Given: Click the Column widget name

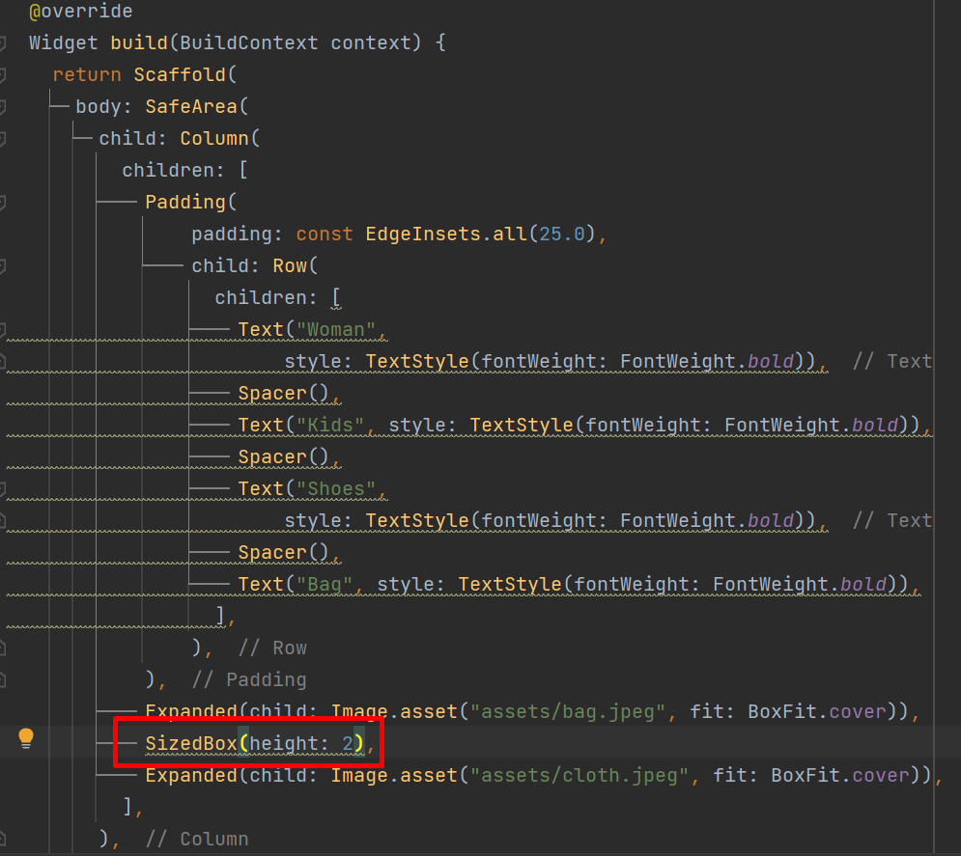Looking at the screenshot, I should [214, 138].
